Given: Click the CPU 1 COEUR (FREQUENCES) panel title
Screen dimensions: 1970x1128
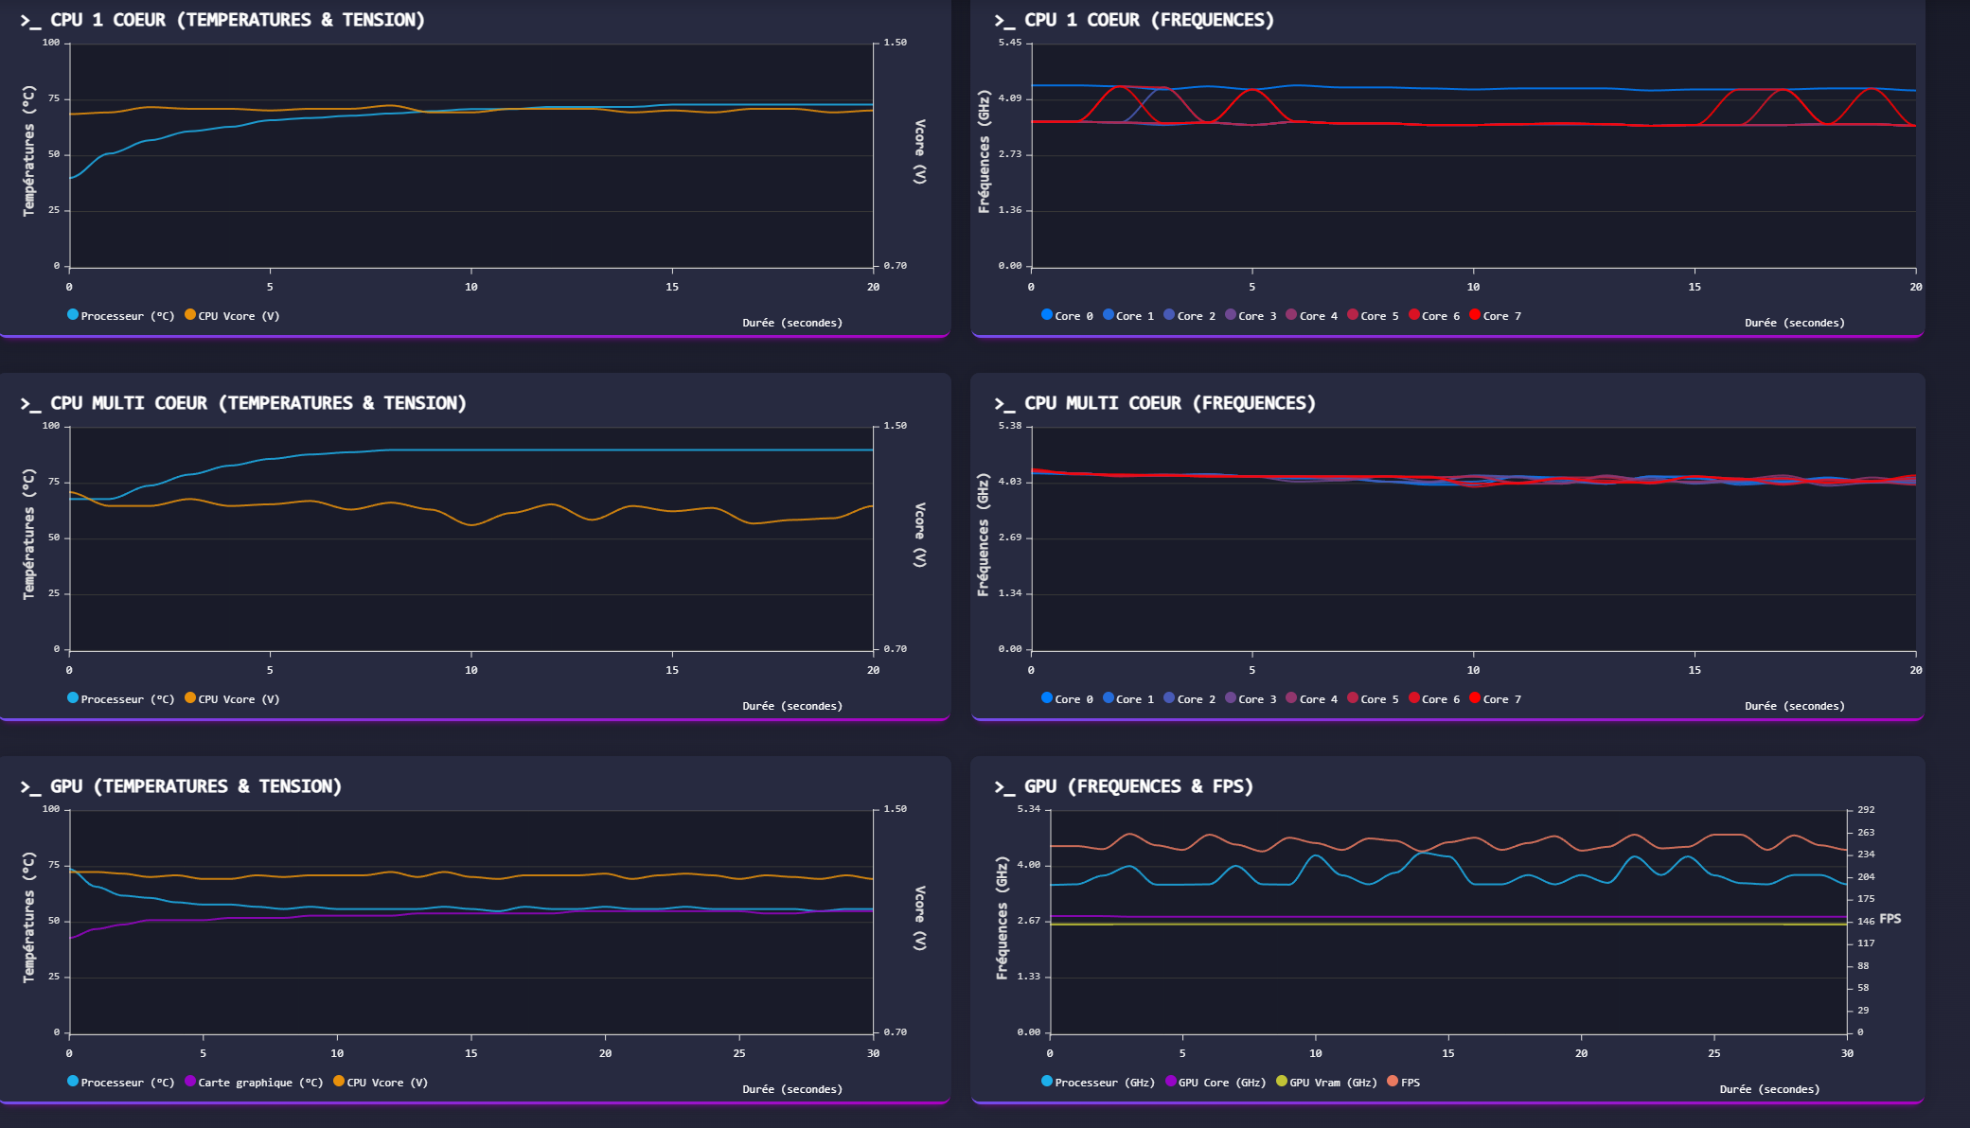Looking at the screenshot, I should coord(1148,20).
